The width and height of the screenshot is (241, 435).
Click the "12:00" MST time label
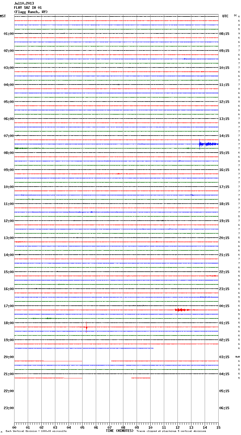(x=9, y=221)
